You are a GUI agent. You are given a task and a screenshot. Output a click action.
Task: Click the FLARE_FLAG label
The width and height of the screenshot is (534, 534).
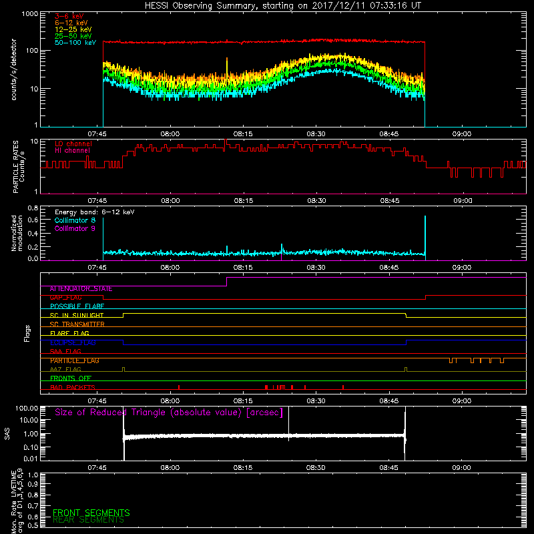[x=69, y=333]
